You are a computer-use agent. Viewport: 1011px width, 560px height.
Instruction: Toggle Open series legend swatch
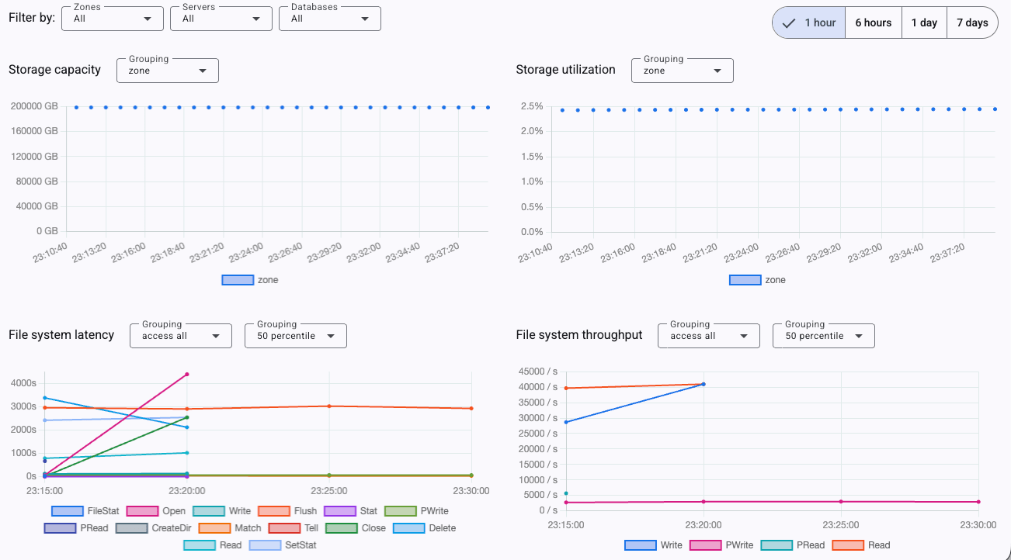pyautogui.click(x=142, y=511)
